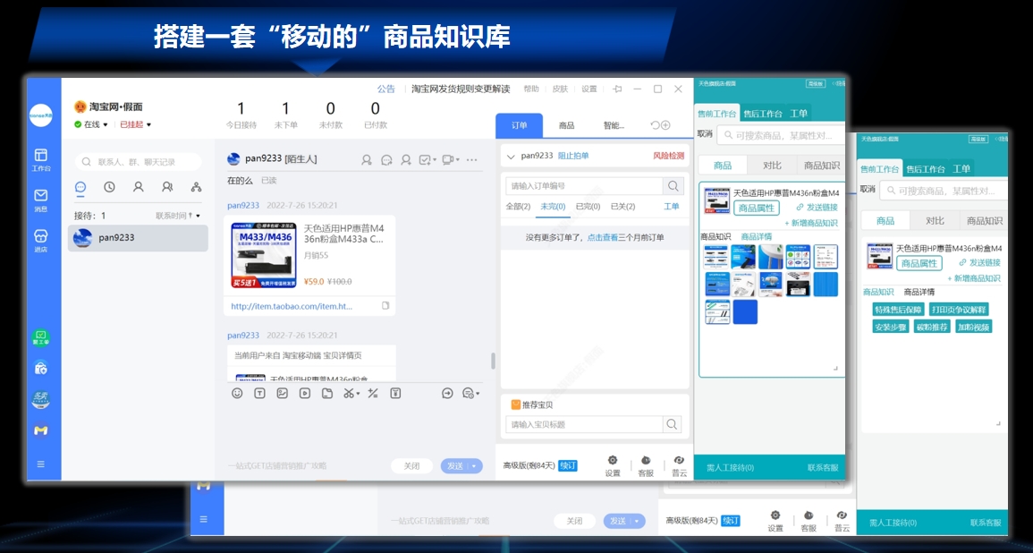Image resolution: width=1033 pixels, height=553 pixels.
Task: Show recent contacts via the clock icon
Action: 109,187
